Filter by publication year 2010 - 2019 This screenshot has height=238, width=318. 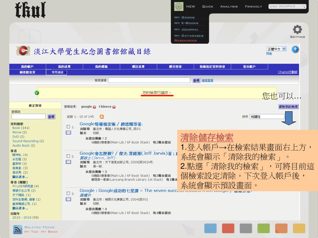[x=25, y=218]
